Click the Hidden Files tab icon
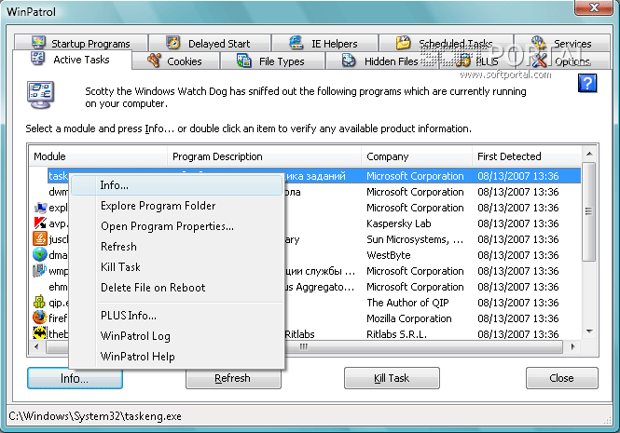Viewport: 620px width, 433px height. [349, 61]
